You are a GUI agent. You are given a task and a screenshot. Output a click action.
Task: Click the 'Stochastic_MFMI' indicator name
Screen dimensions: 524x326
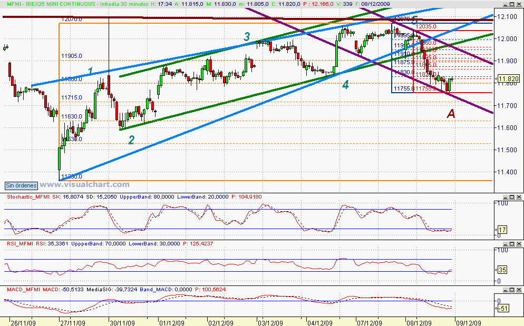(28, 197)
